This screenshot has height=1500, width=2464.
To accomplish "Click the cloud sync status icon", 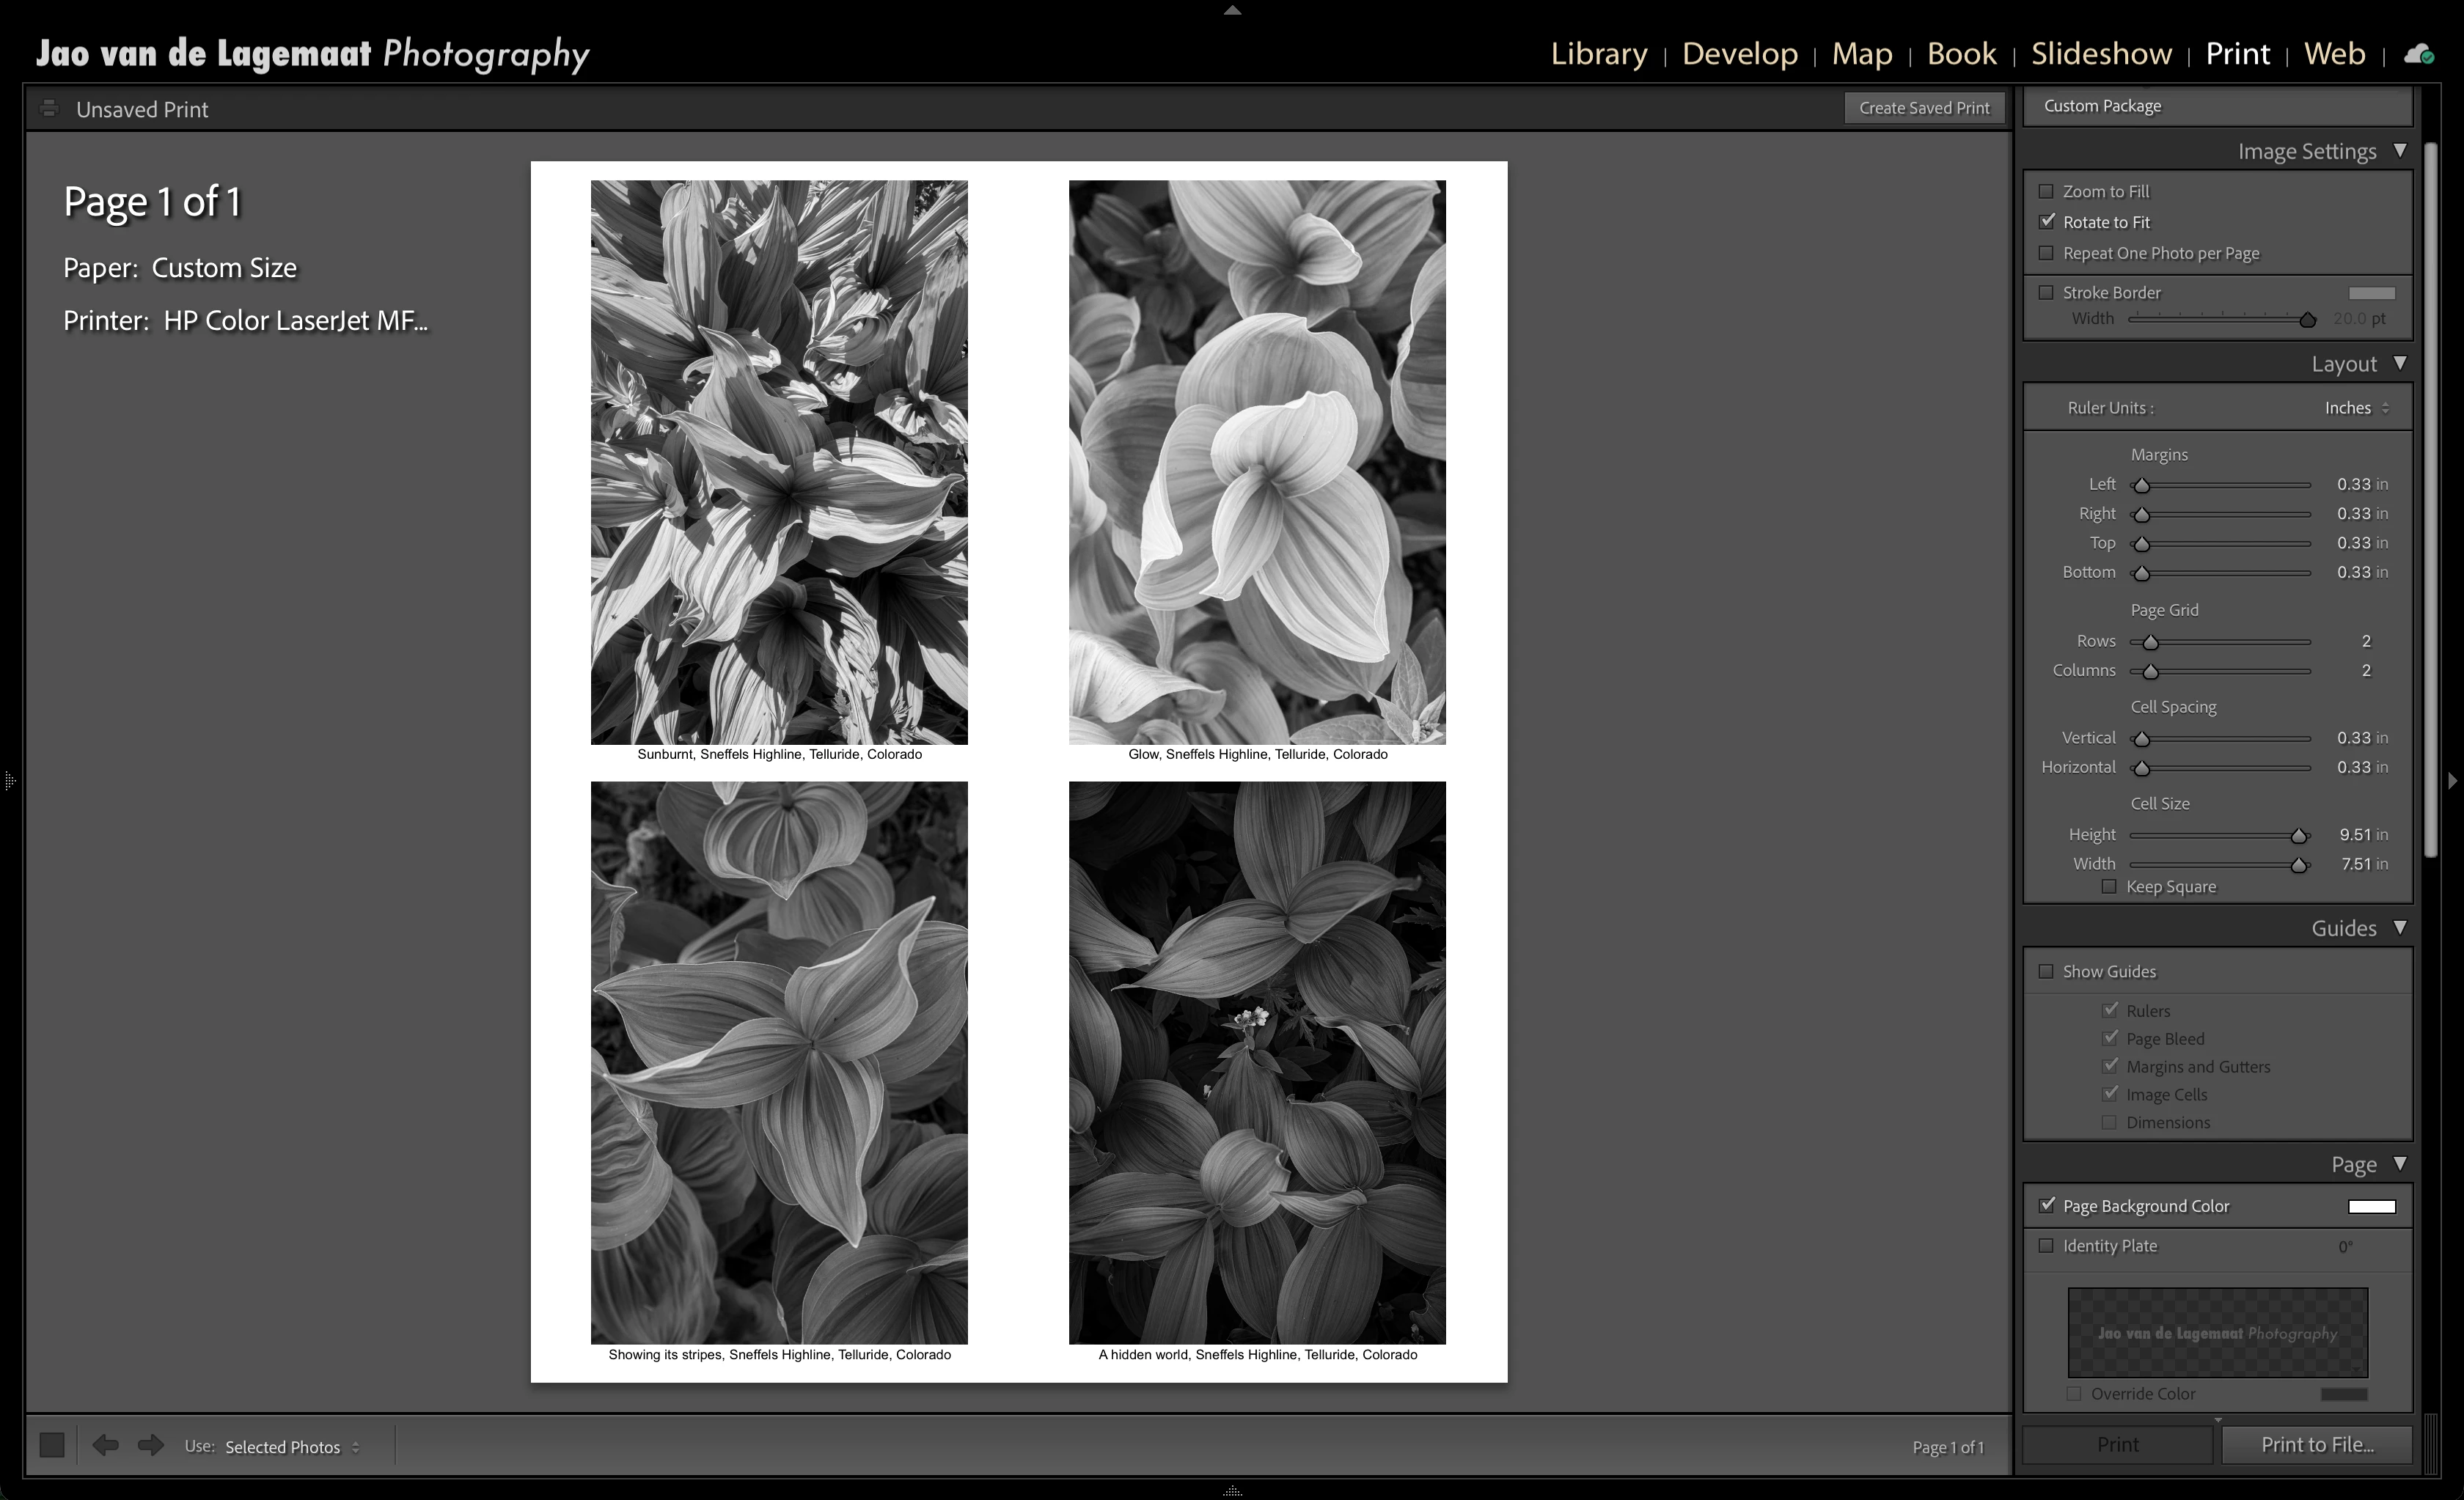I will pyautogui.click(x=2418, y=54).
